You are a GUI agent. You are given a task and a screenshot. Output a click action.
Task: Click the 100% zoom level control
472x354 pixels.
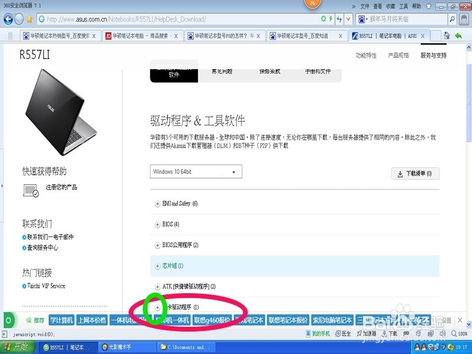coord(460,333)
